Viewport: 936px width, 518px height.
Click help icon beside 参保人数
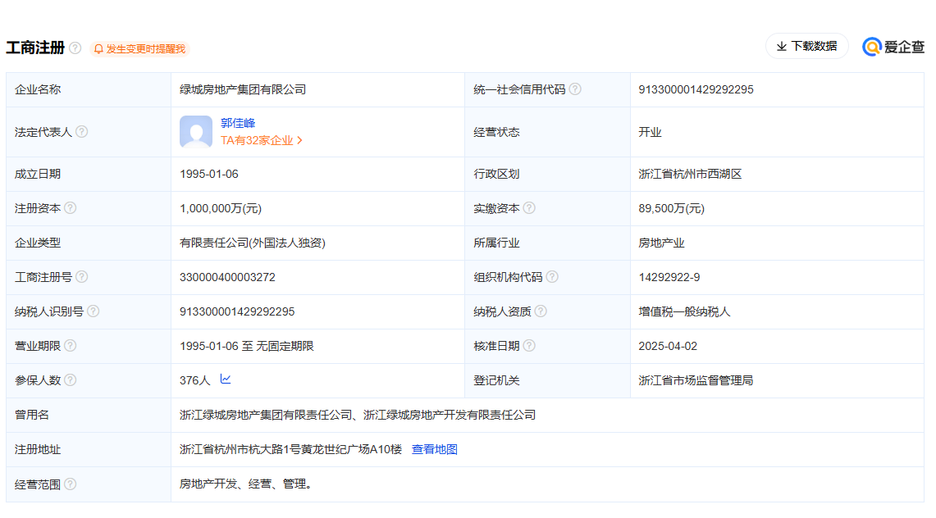pos(71,379)
